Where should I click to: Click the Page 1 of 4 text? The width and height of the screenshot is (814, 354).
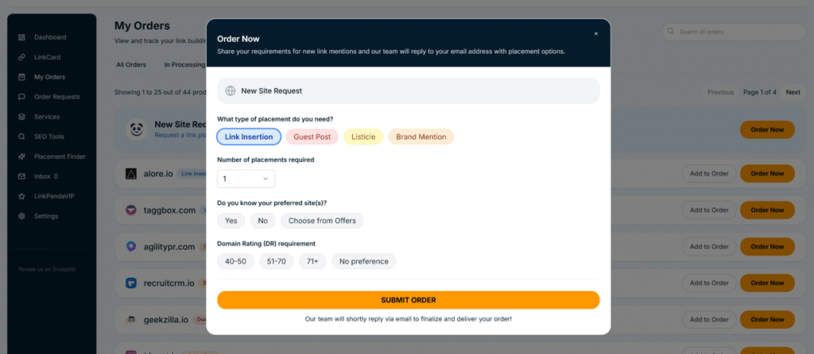[x=760, y=92]
